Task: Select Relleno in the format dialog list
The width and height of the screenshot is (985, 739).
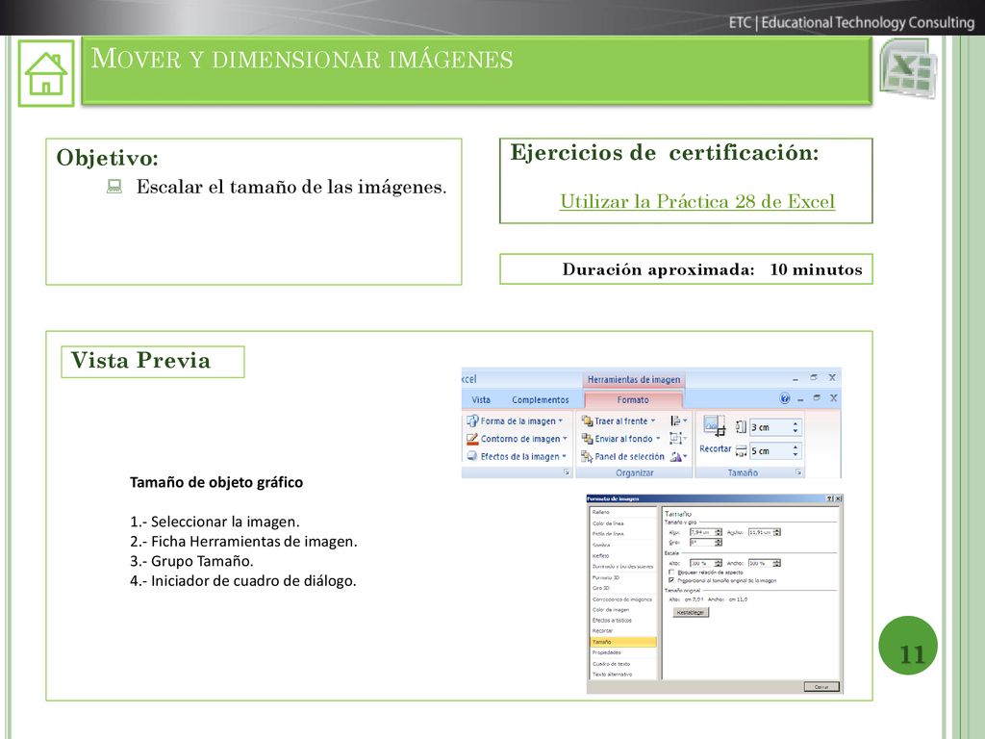Action: click(x=600, y=512)
